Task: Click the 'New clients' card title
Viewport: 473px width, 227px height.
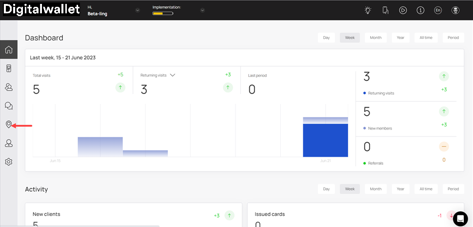Action: (46, 214)
